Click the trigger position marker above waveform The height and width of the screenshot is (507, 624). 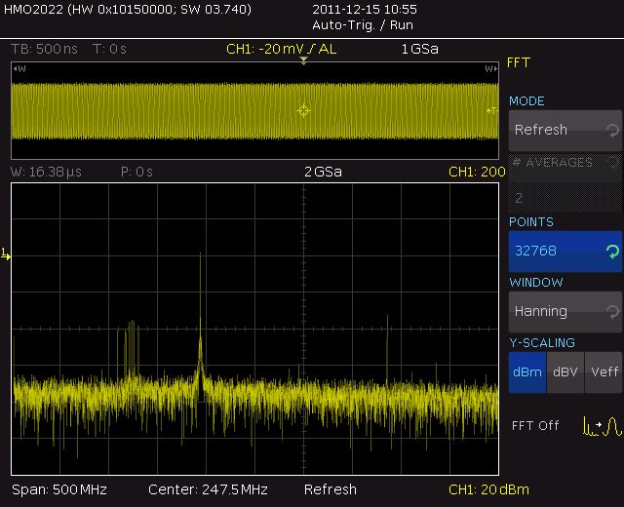pyautogui.click(x=303, y=60)
